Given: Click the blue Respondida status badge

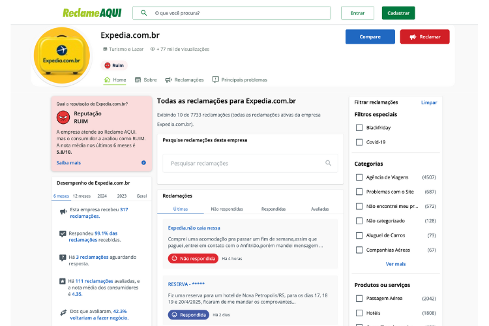Looking at the screenshot, I should [x=188, y=315].
